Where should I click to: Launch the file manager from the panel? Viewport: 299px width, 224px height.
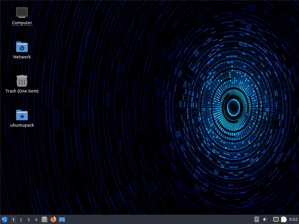[44, 220]
